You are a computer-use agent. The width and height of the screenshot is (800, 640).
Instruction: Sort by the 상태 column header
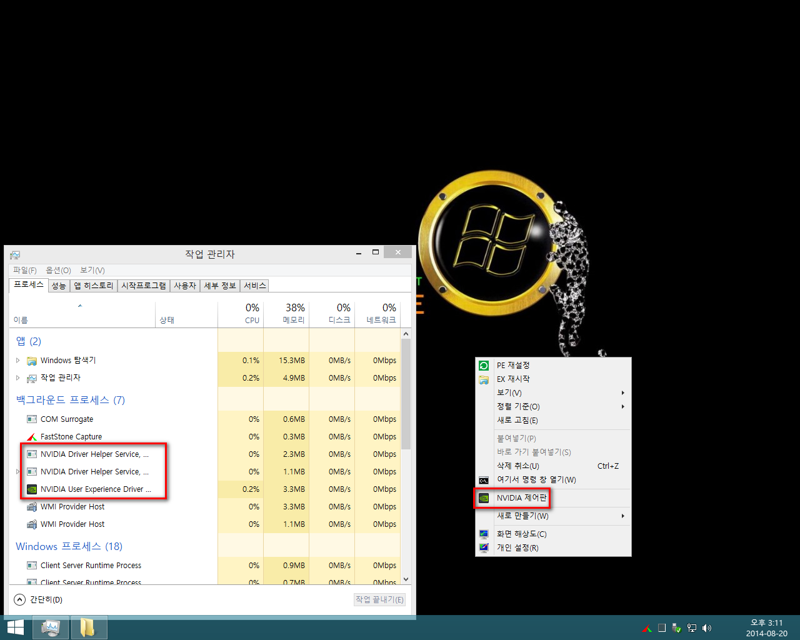coord(186,314)
